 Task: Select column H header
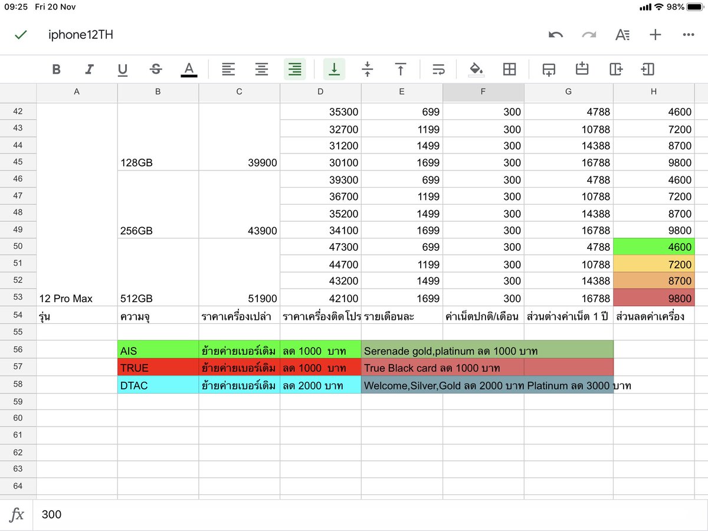654,92
